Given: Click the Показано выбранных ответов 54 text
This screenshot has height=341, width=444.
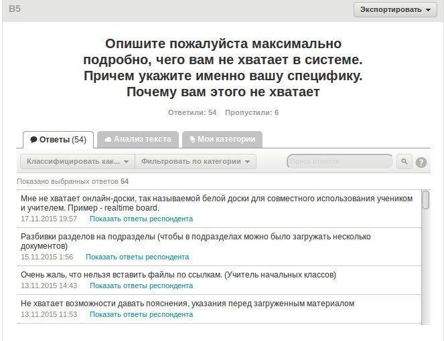Looking at the screenshot, I should 73,181.
